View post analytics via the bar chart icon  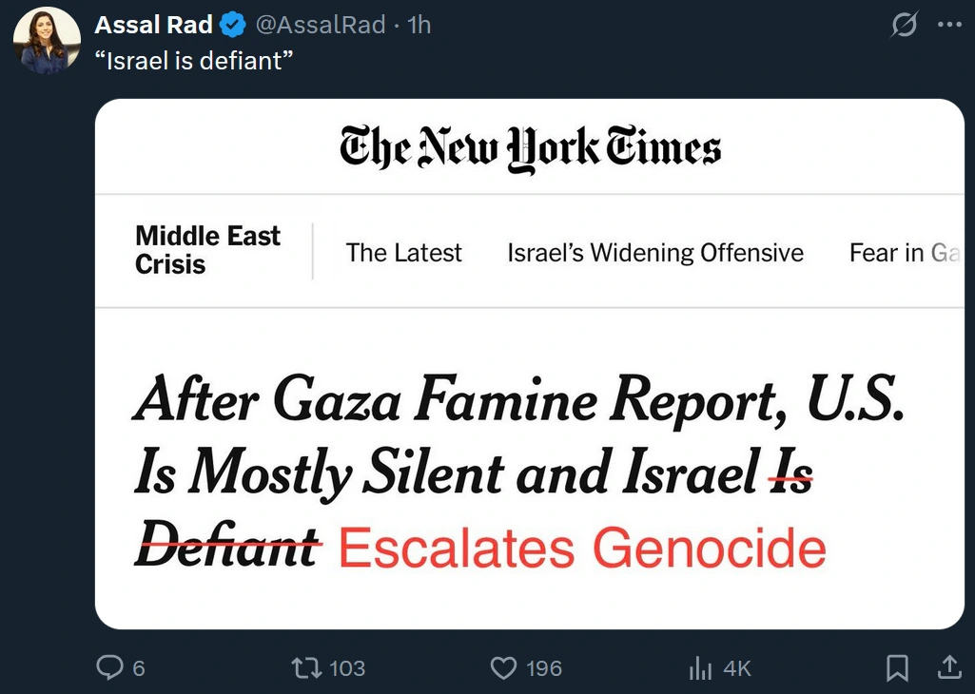[700, 669]
